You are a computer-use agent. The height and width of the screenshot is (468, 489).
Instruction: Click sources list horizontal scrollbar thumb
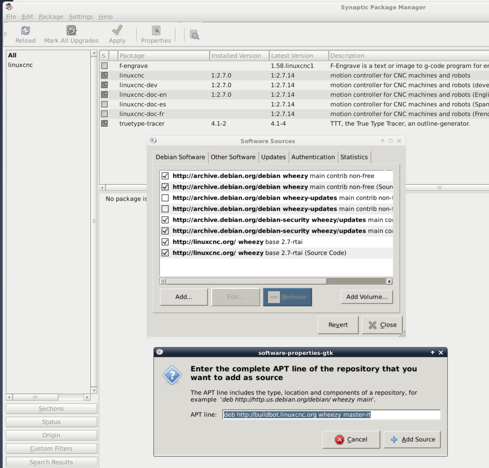(x=246, y=281)
